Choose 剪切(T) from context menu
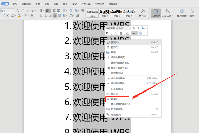This screenshot has width=199, height=133. pyautogui.click(x=133, y=47)
